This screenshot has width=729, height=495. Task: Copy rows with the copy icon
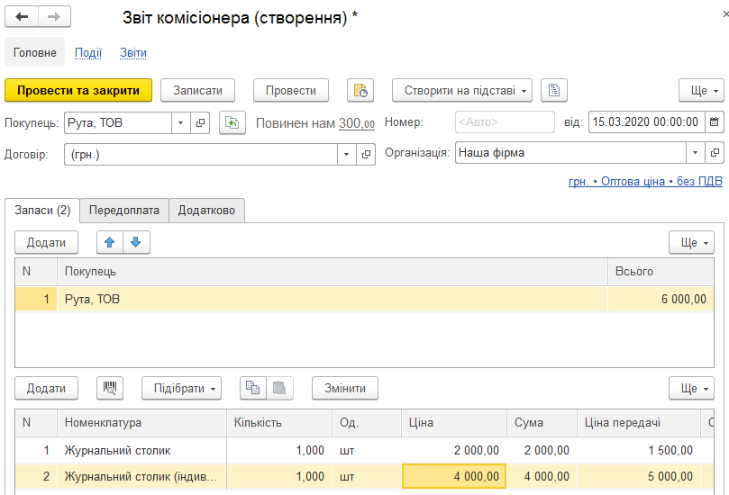[x=253, y=388]
